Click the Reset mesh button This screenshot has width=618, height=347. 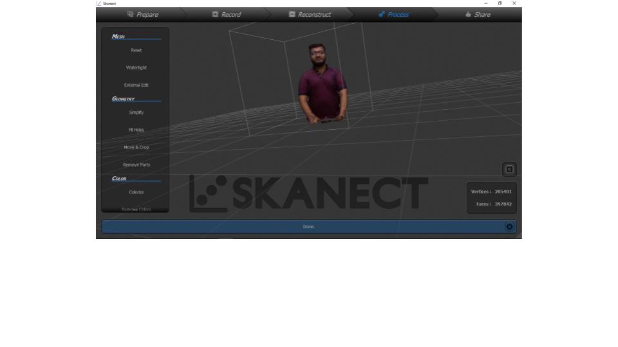[x=136, y=50]
